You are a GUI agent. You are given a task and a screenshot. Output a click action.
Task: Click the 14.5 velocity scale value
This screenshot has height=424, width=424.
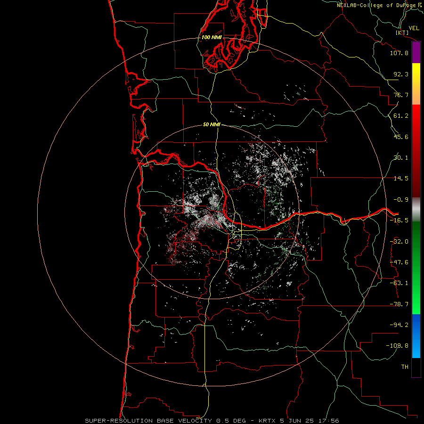(x=401, y=179)
